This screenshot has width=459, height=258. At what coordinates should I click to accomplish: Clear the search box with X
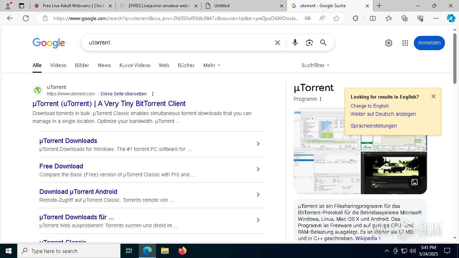click(278, 43)
